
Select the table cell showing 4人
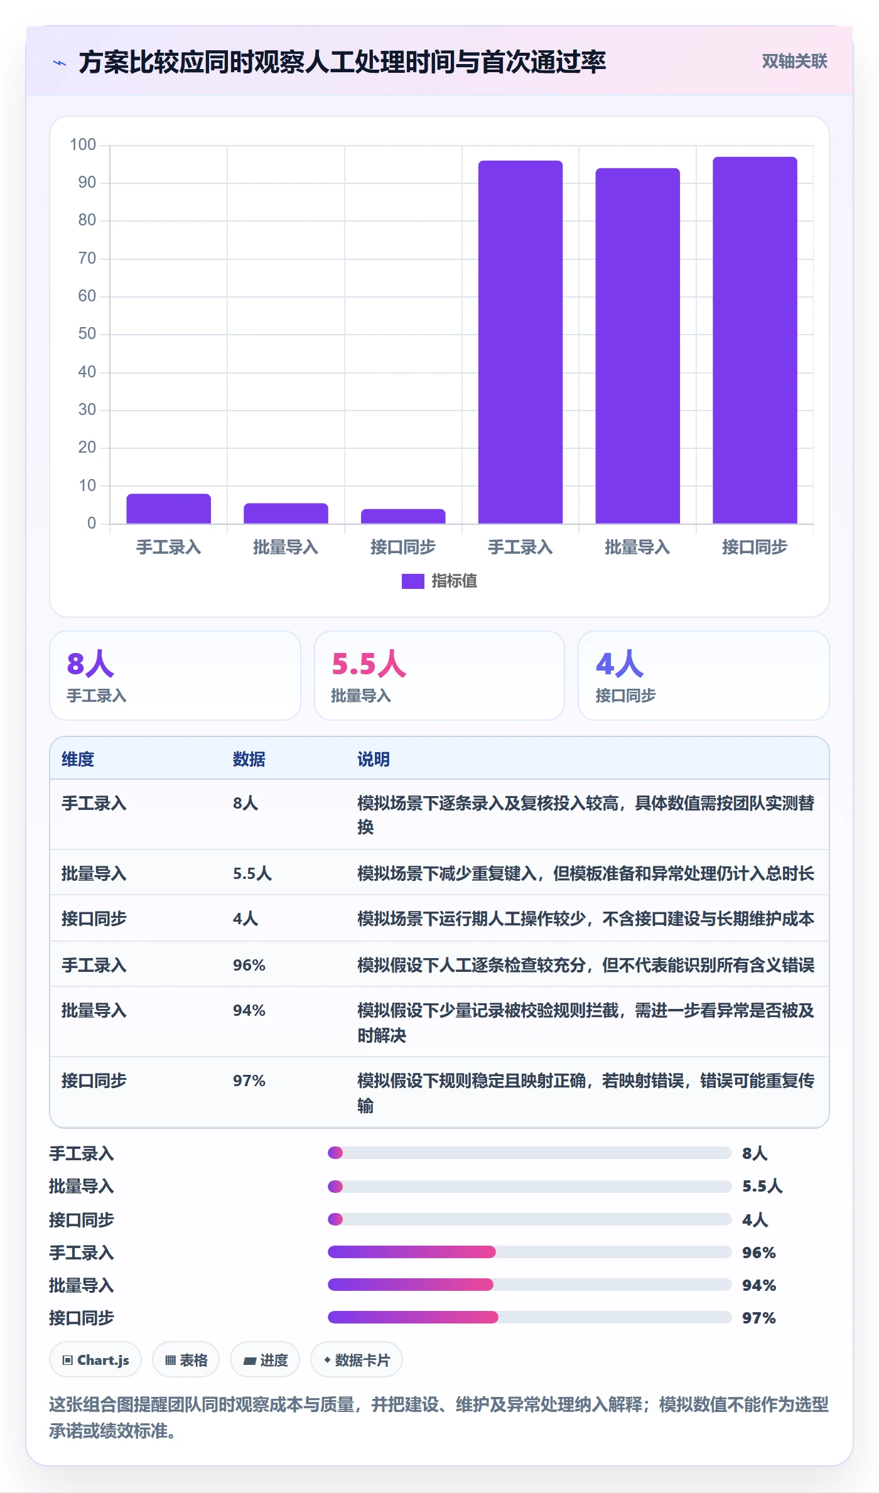[245, 919]
